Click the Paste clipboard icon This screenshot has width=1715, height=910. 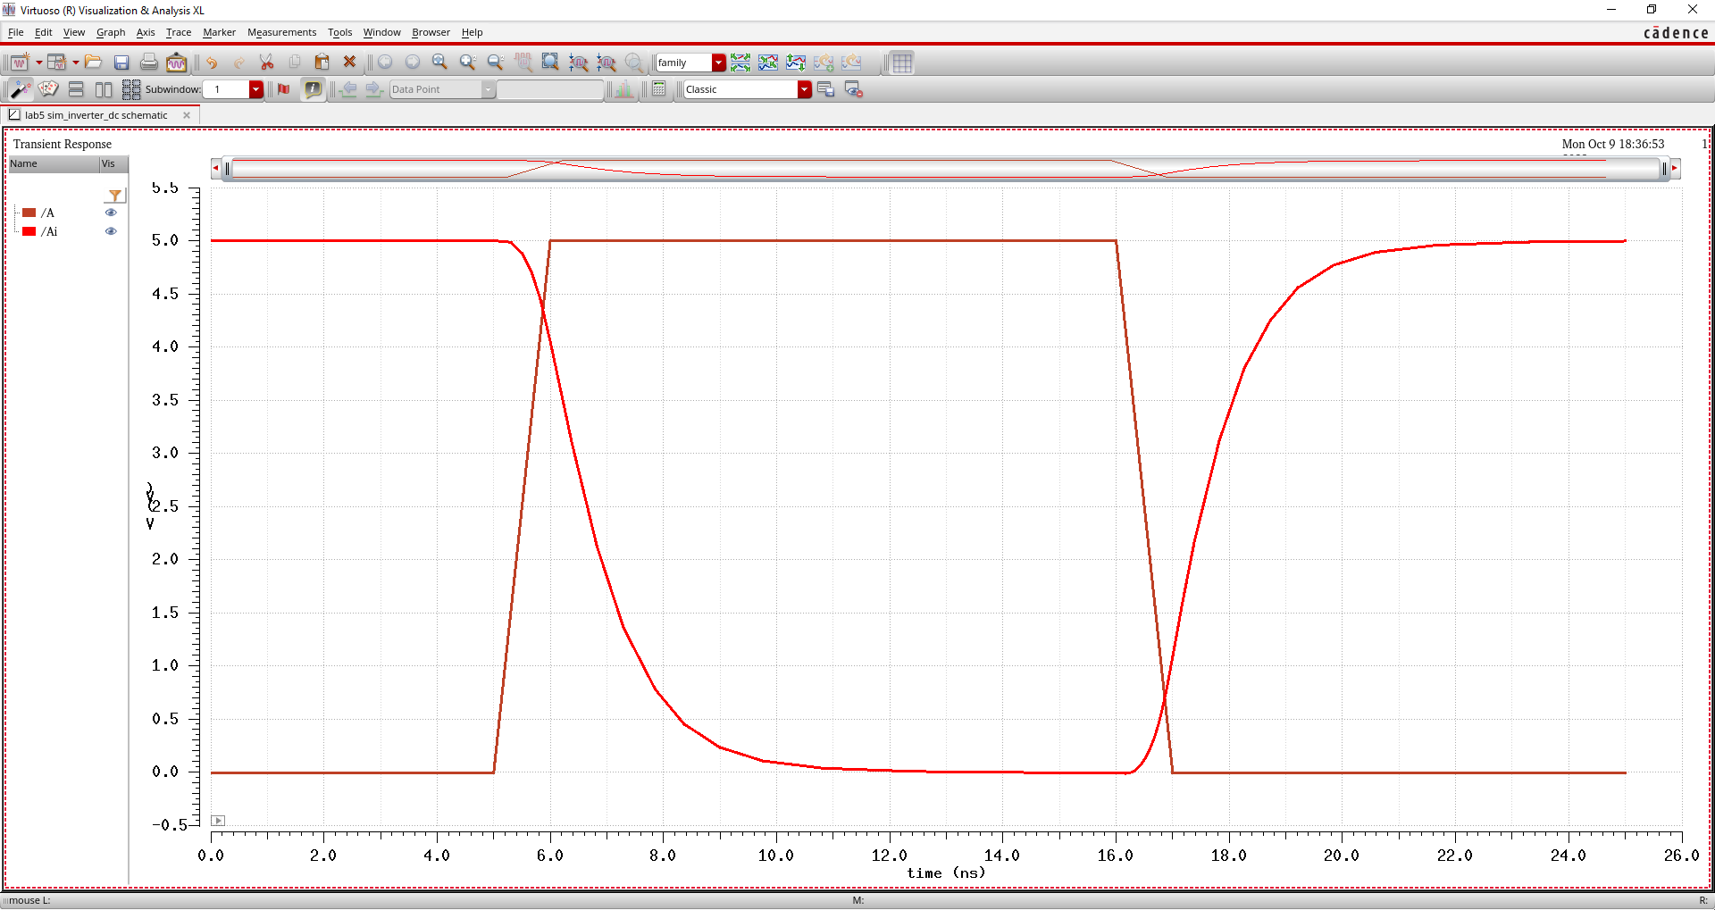322,63
